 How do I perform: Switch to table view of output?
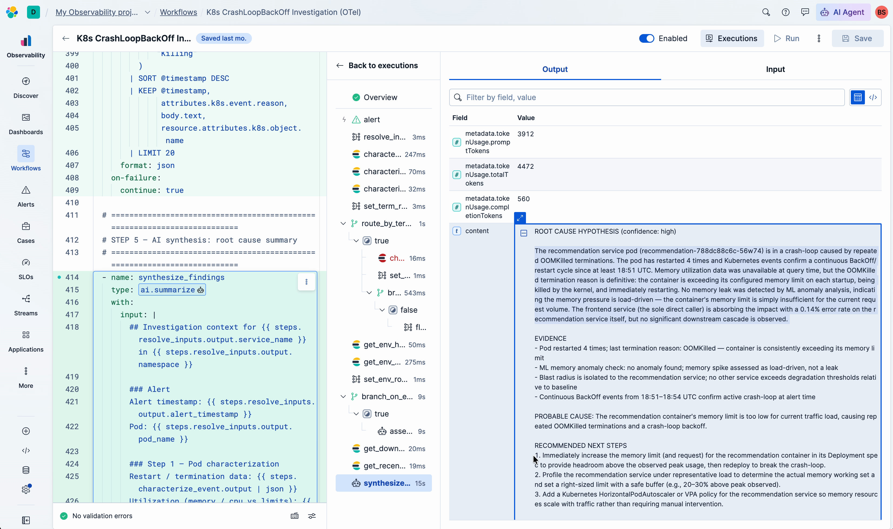[857, 97]
